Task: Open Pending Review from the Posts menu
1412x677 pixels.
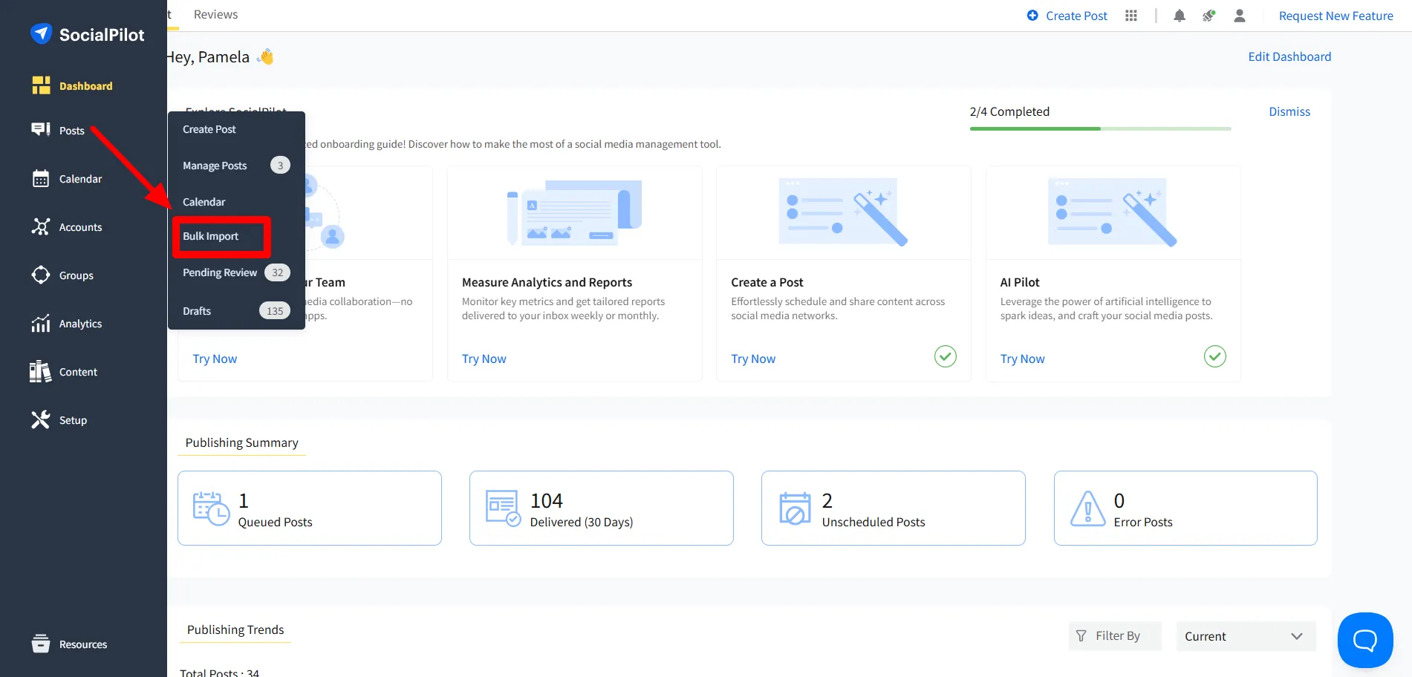Action: point(220,272)
